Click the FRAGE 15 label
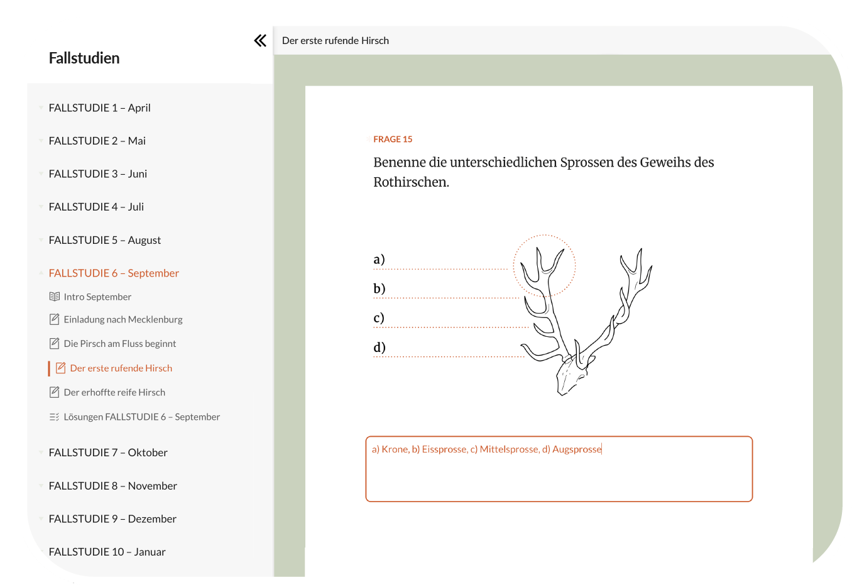852x587 pixels. [393, 139]
